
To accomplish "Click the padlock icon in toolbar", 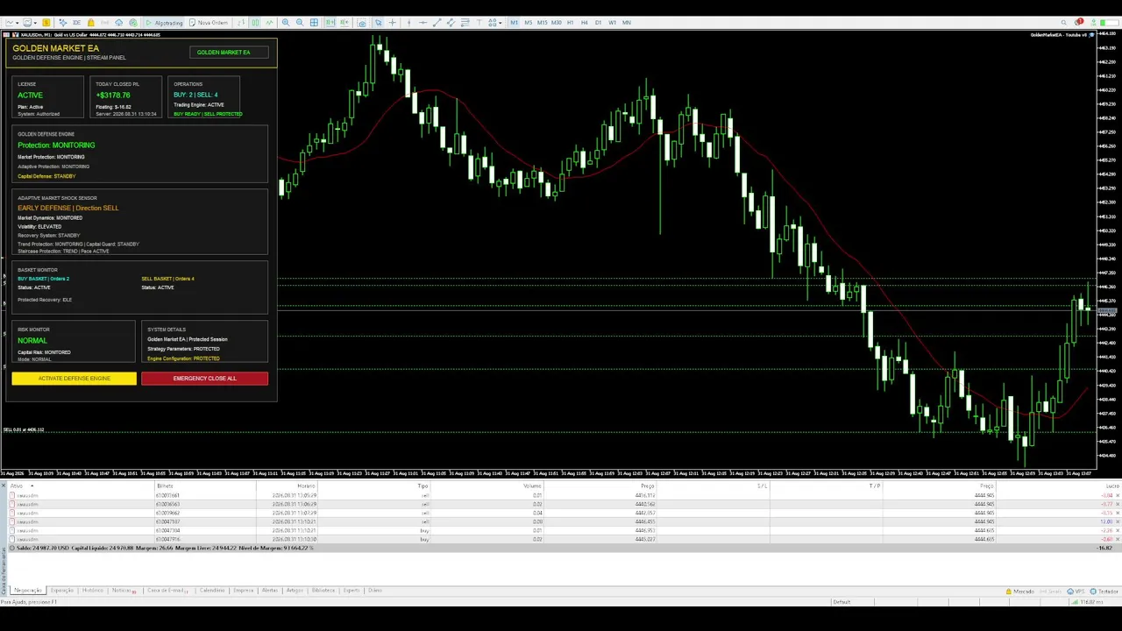I will pyautogui.click(x=91, y=23).
